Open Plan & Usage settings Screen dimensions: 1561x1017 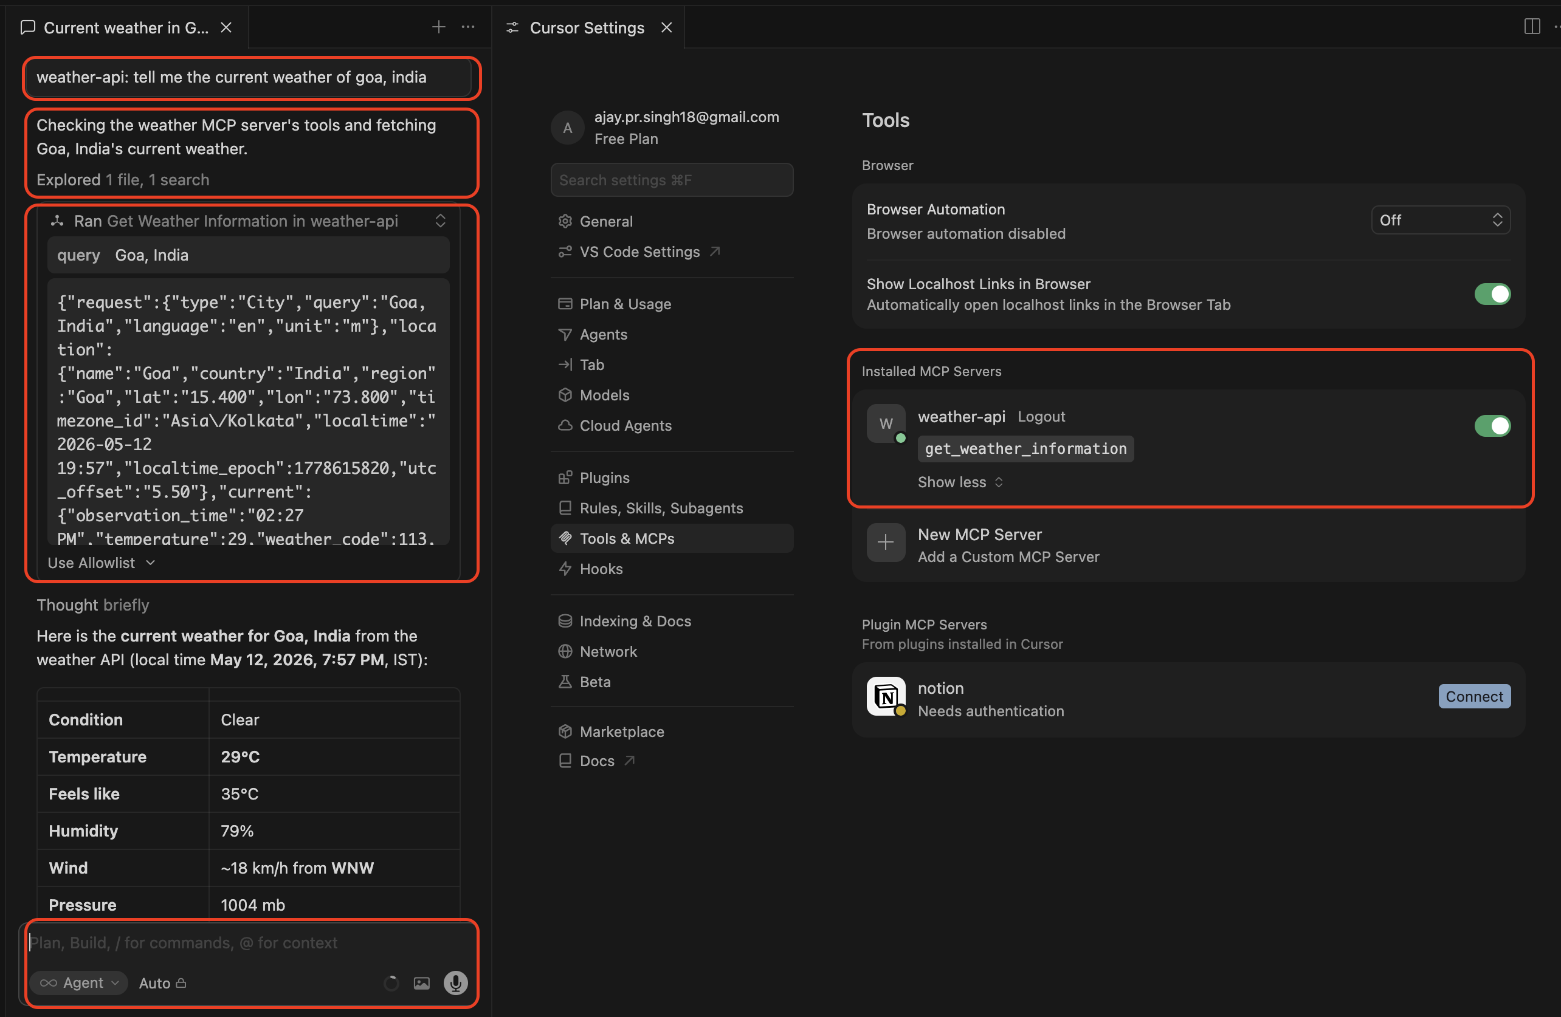672,304
